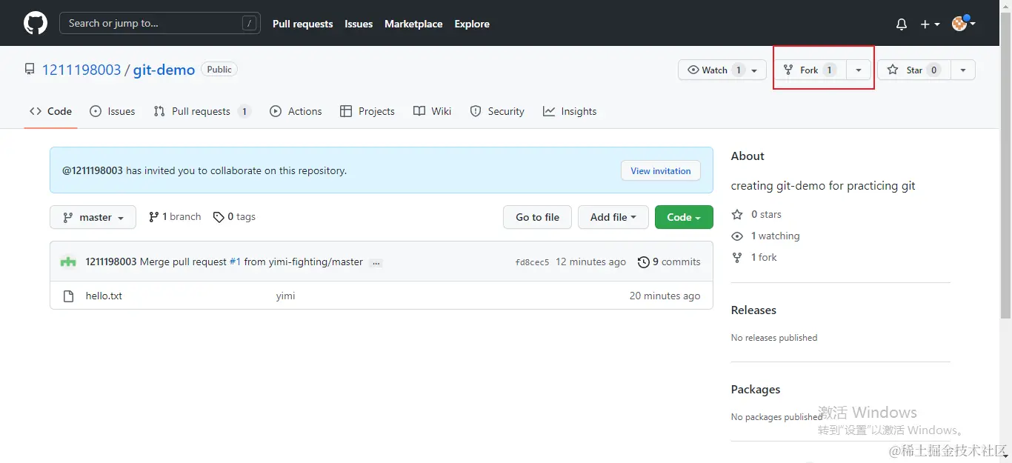1012x463 pixels.
Task: Click the 9 commits history link
Action: pyautogui.click(x=669, y=262)
